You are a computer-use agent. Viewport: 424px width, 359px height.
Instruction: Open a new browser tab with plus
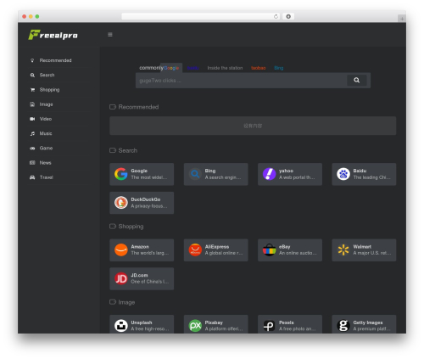click(x=402, y=19)
